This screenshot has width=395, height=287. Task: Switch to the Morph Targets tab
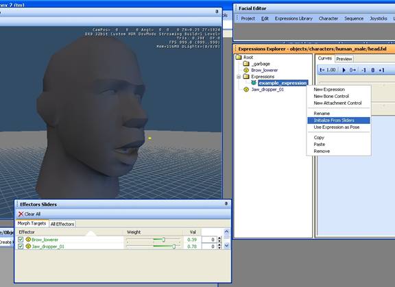coord(32,223)
